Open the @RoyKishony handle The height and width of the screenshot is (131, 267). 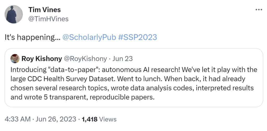(85, 59)
